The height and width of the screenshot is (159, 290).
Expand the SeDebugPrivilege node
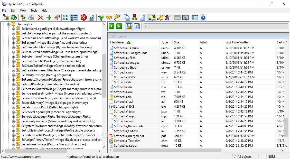coord(14,75)
